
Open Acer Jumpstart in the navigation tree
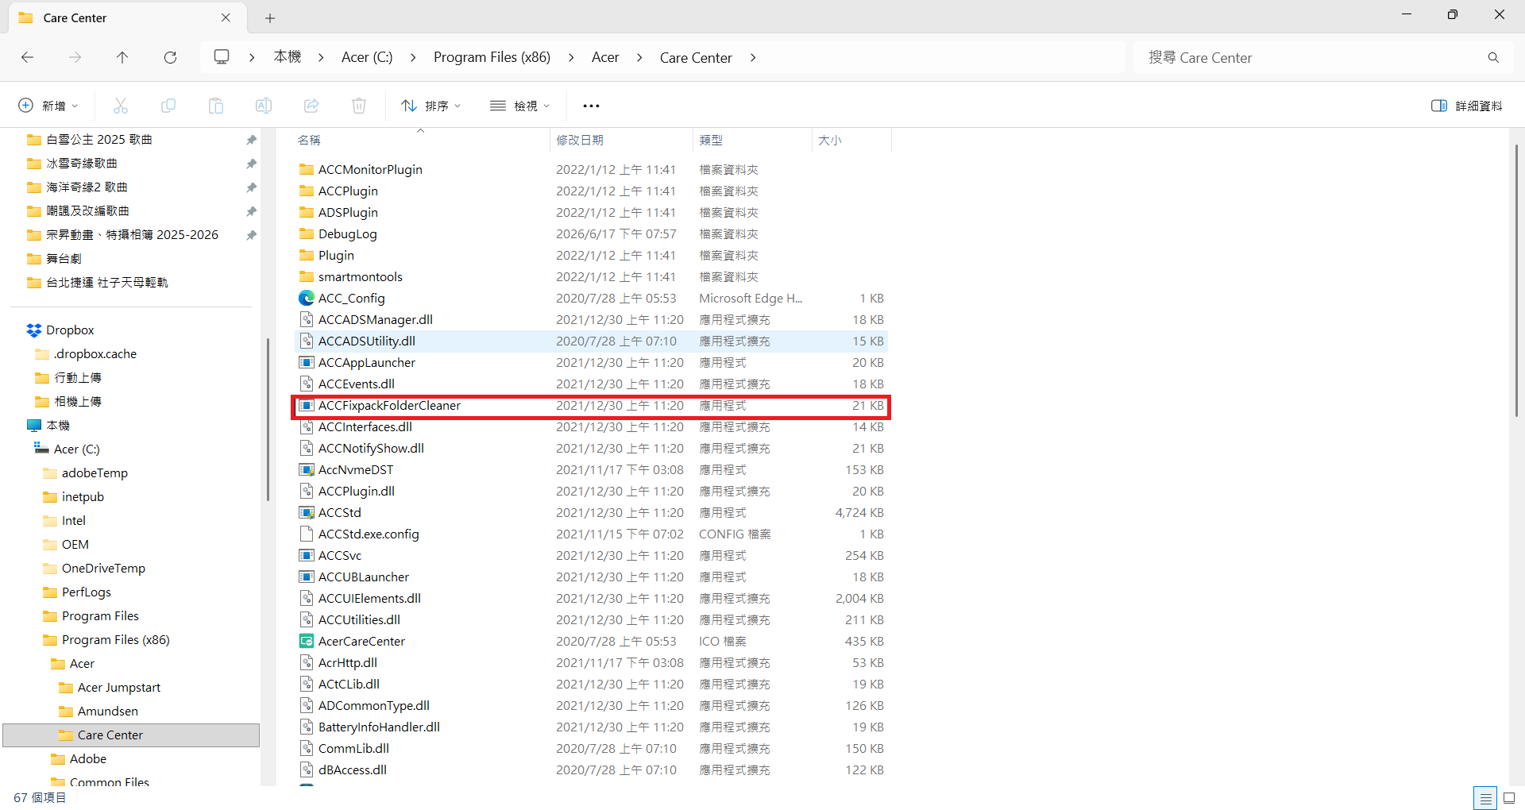click(x=119, y=688)
